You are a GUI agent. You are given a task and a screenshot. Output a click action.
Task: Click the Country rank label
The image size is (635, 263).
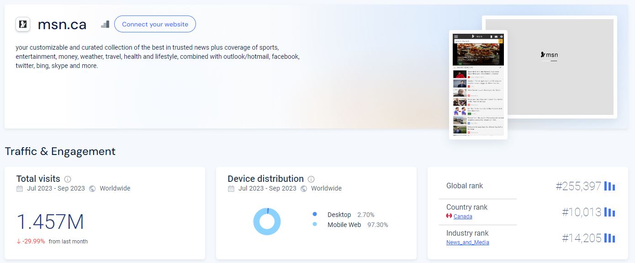(467, 207)
